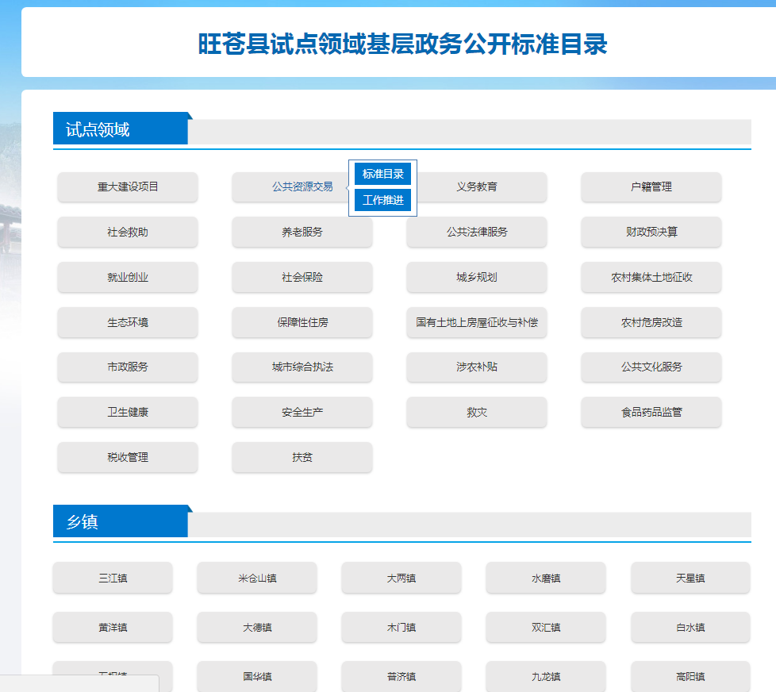Open the 生态环境 category

pos(128,323)
